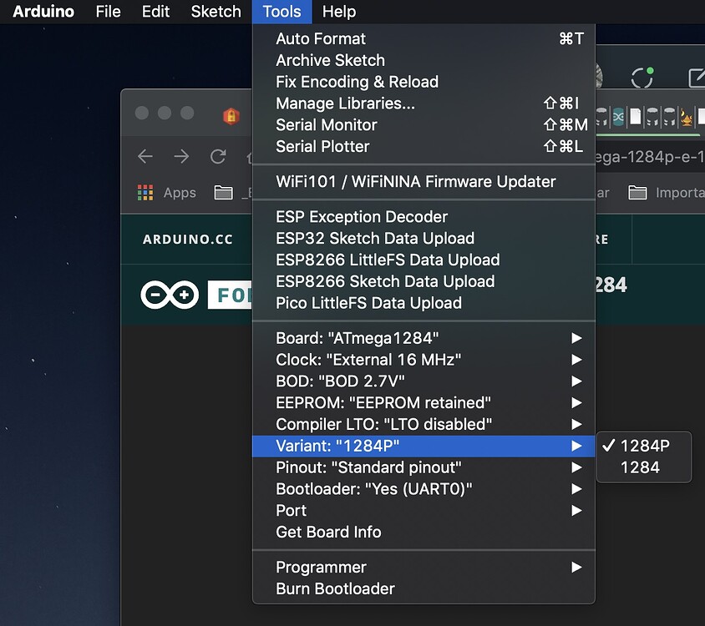Viewport: 705px width, 626px height.
Task: Click the ARDUINO.CC link
Action: click(x=187, y=239)
